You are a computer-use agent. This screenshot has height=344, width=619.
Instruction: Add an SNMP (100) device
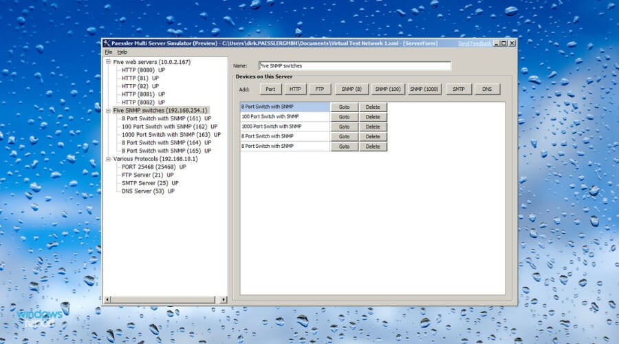[x=388, y=89]
